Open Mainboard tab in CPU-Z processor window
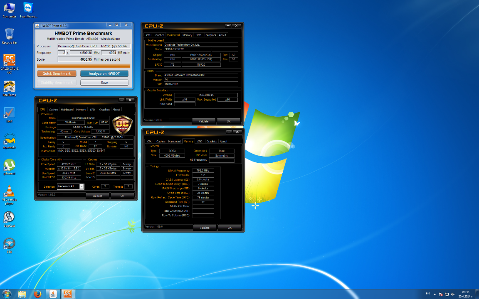The image size is (479, 299). (67, 110)
